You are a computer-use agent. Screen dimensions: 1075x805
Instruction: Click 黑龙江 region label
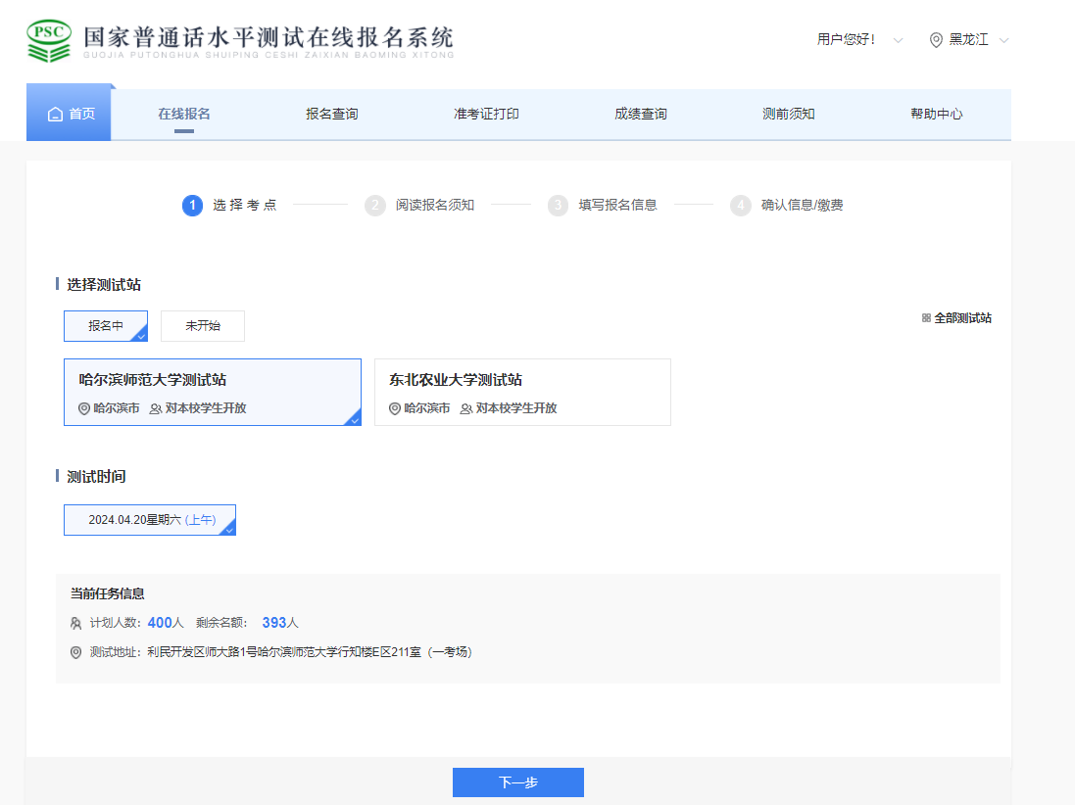pos(969,40)
